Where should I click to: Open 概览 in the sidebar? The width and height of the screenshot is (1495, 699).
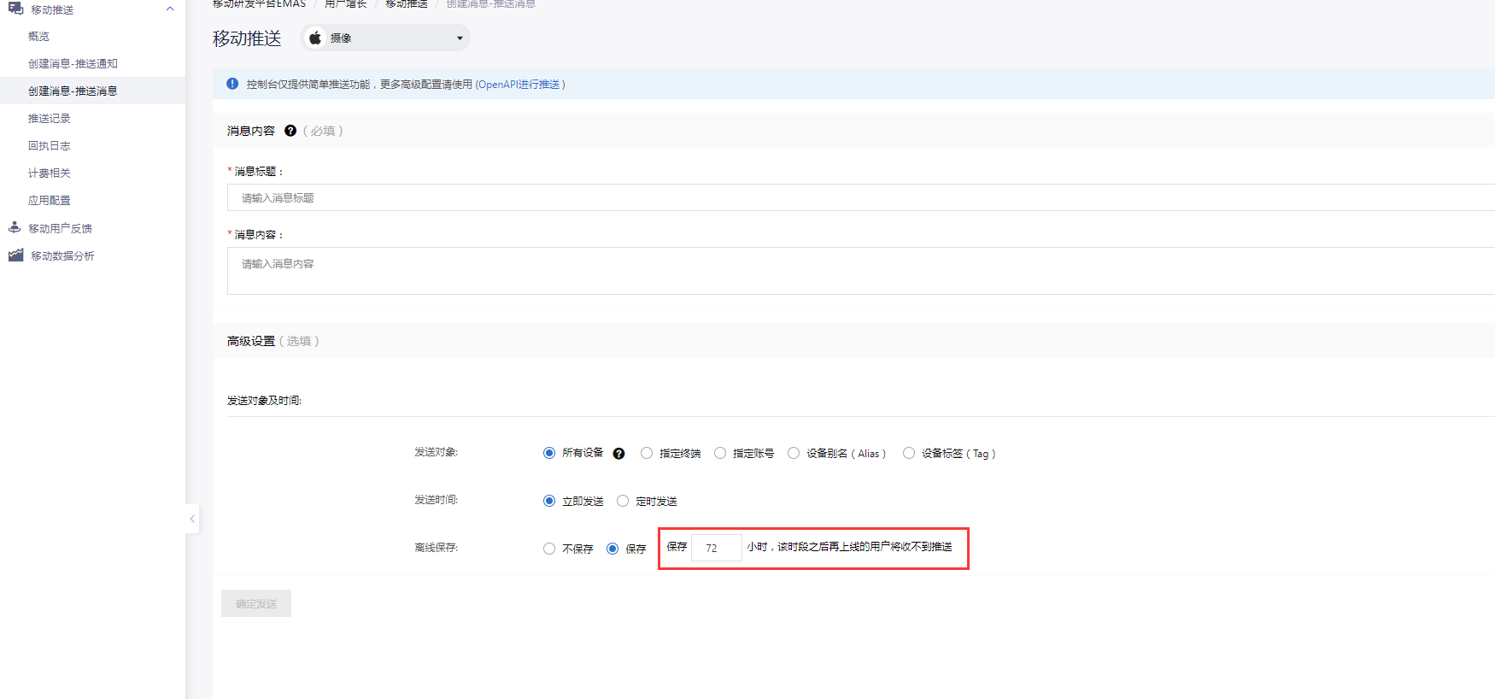click(38, 37)
